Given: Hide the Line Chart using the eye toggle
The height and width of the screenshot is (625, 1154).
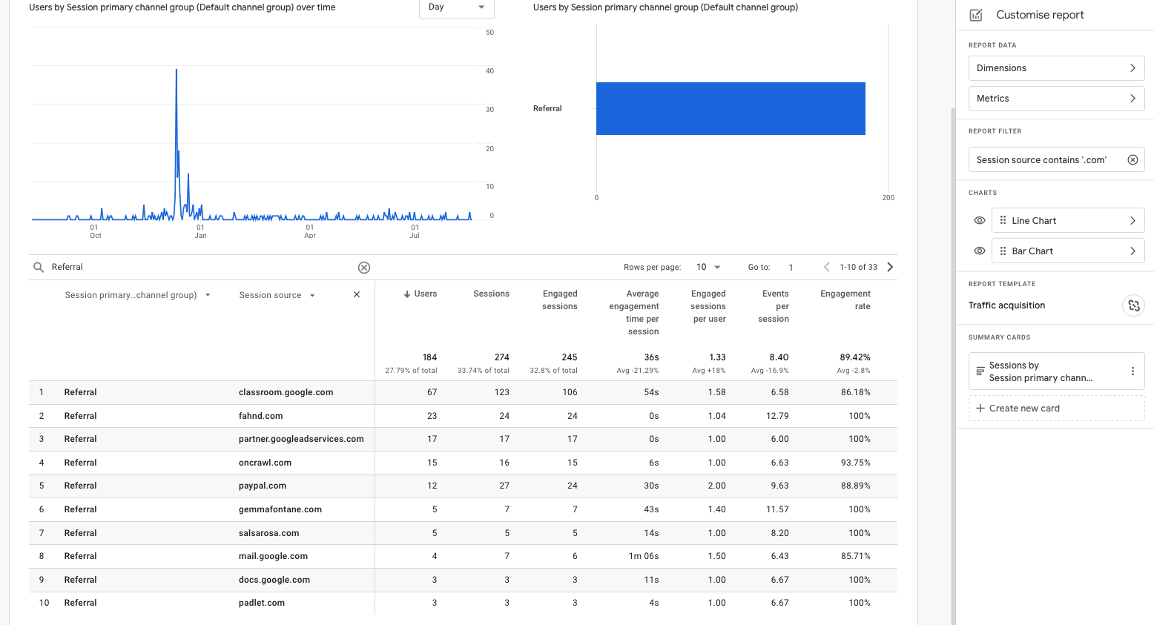Looking at the screenshot, I should point(979,220).
